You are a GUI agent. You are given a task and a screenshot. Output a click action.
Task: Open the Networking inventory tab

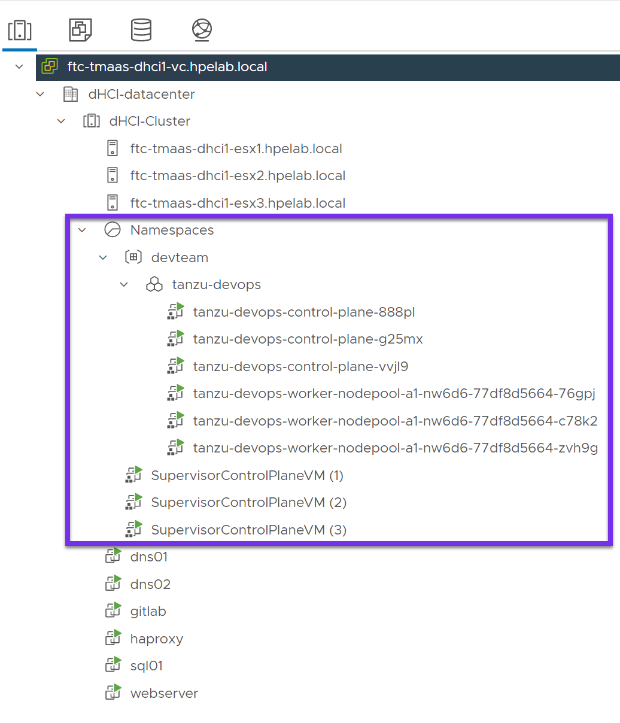[x=202, y=29]
